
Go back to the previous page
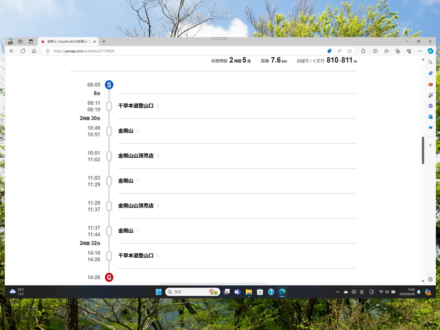(x=12, y=51)
